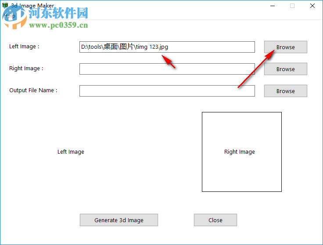The width and height of the screenshot is (323, 245).
Task: Open the Help menu
Action: click(x=9, y=16)
